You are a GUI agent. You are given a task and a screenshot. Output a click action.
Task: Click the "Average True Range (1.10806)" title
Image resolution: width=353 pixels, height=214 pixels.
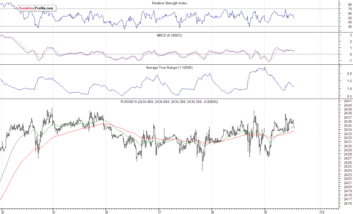tap(169, 67)
